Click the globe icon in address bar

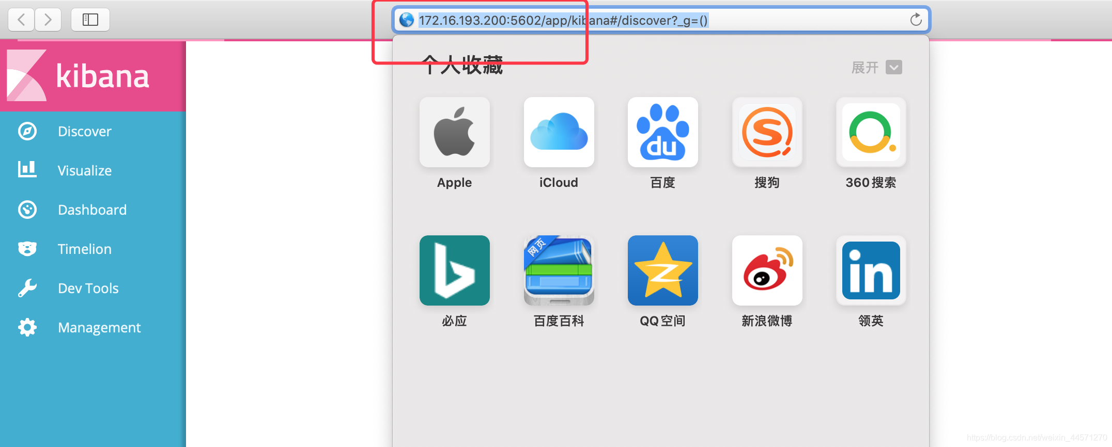(407, 20)
